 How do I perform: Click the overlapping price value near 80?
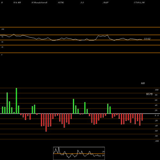pyautogui.click(x=149, y=94)
